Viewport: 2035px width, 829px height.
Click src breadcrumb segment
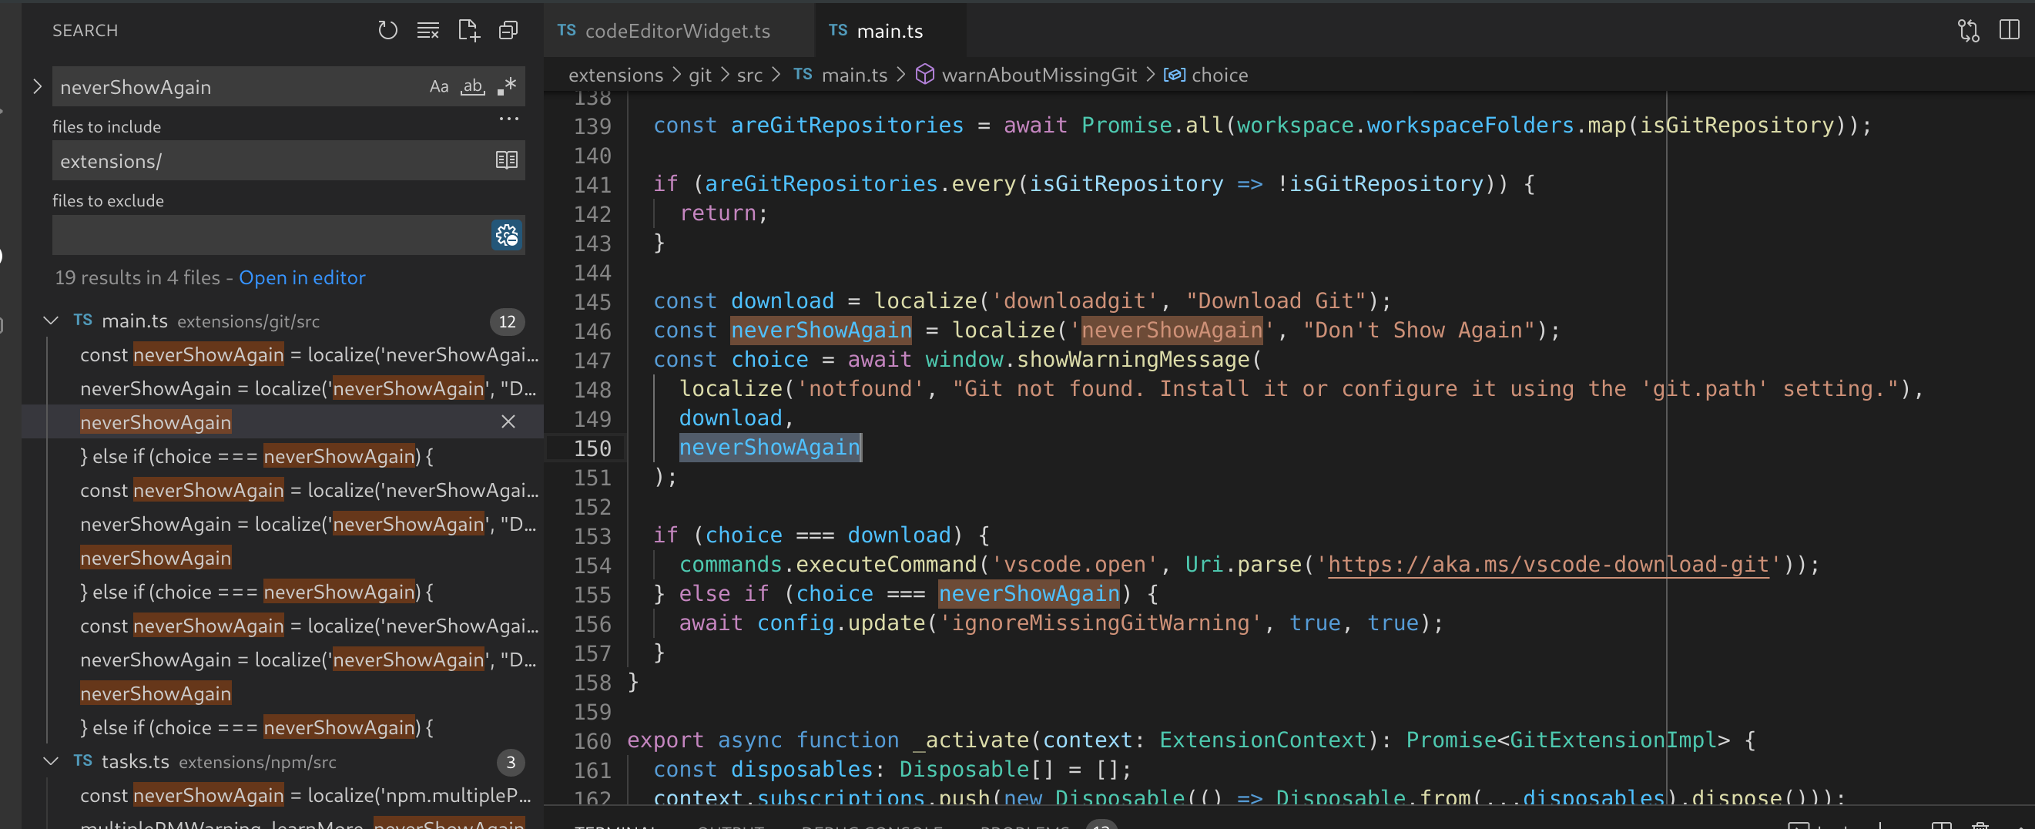(749, 75)
